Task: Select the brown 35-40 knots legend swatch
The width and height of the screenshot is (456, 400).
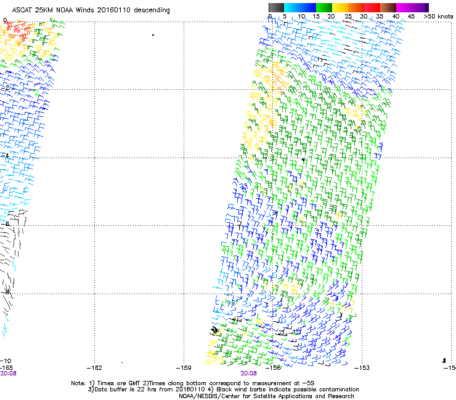Action: click(x=388, y=7)
